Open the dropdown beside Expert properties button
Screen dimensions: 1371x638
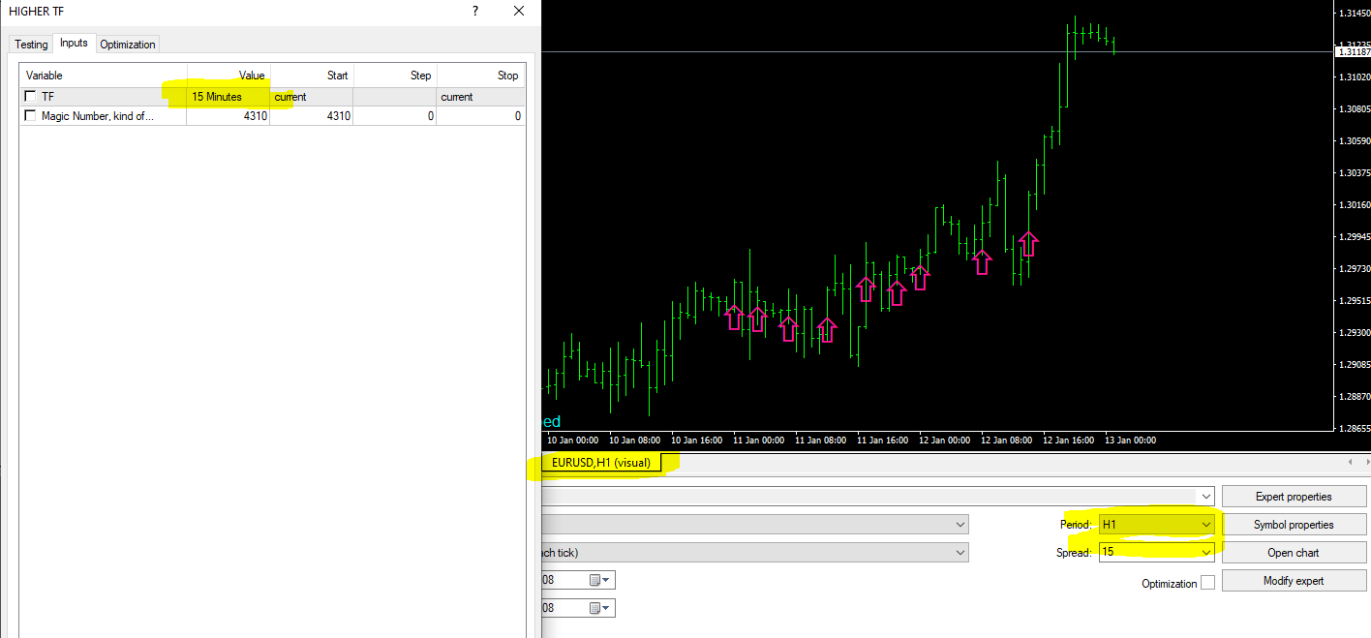(x=1204, y=496)
